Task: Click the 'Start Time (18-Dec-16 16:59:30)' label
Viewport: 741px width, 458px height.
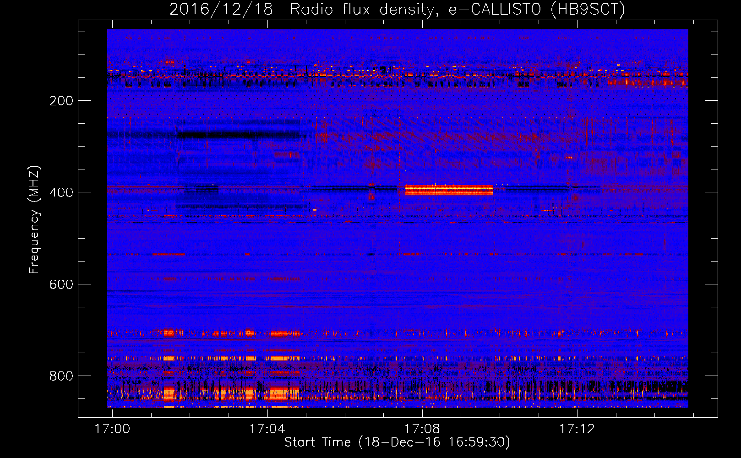Action: [x=397, y=442]
